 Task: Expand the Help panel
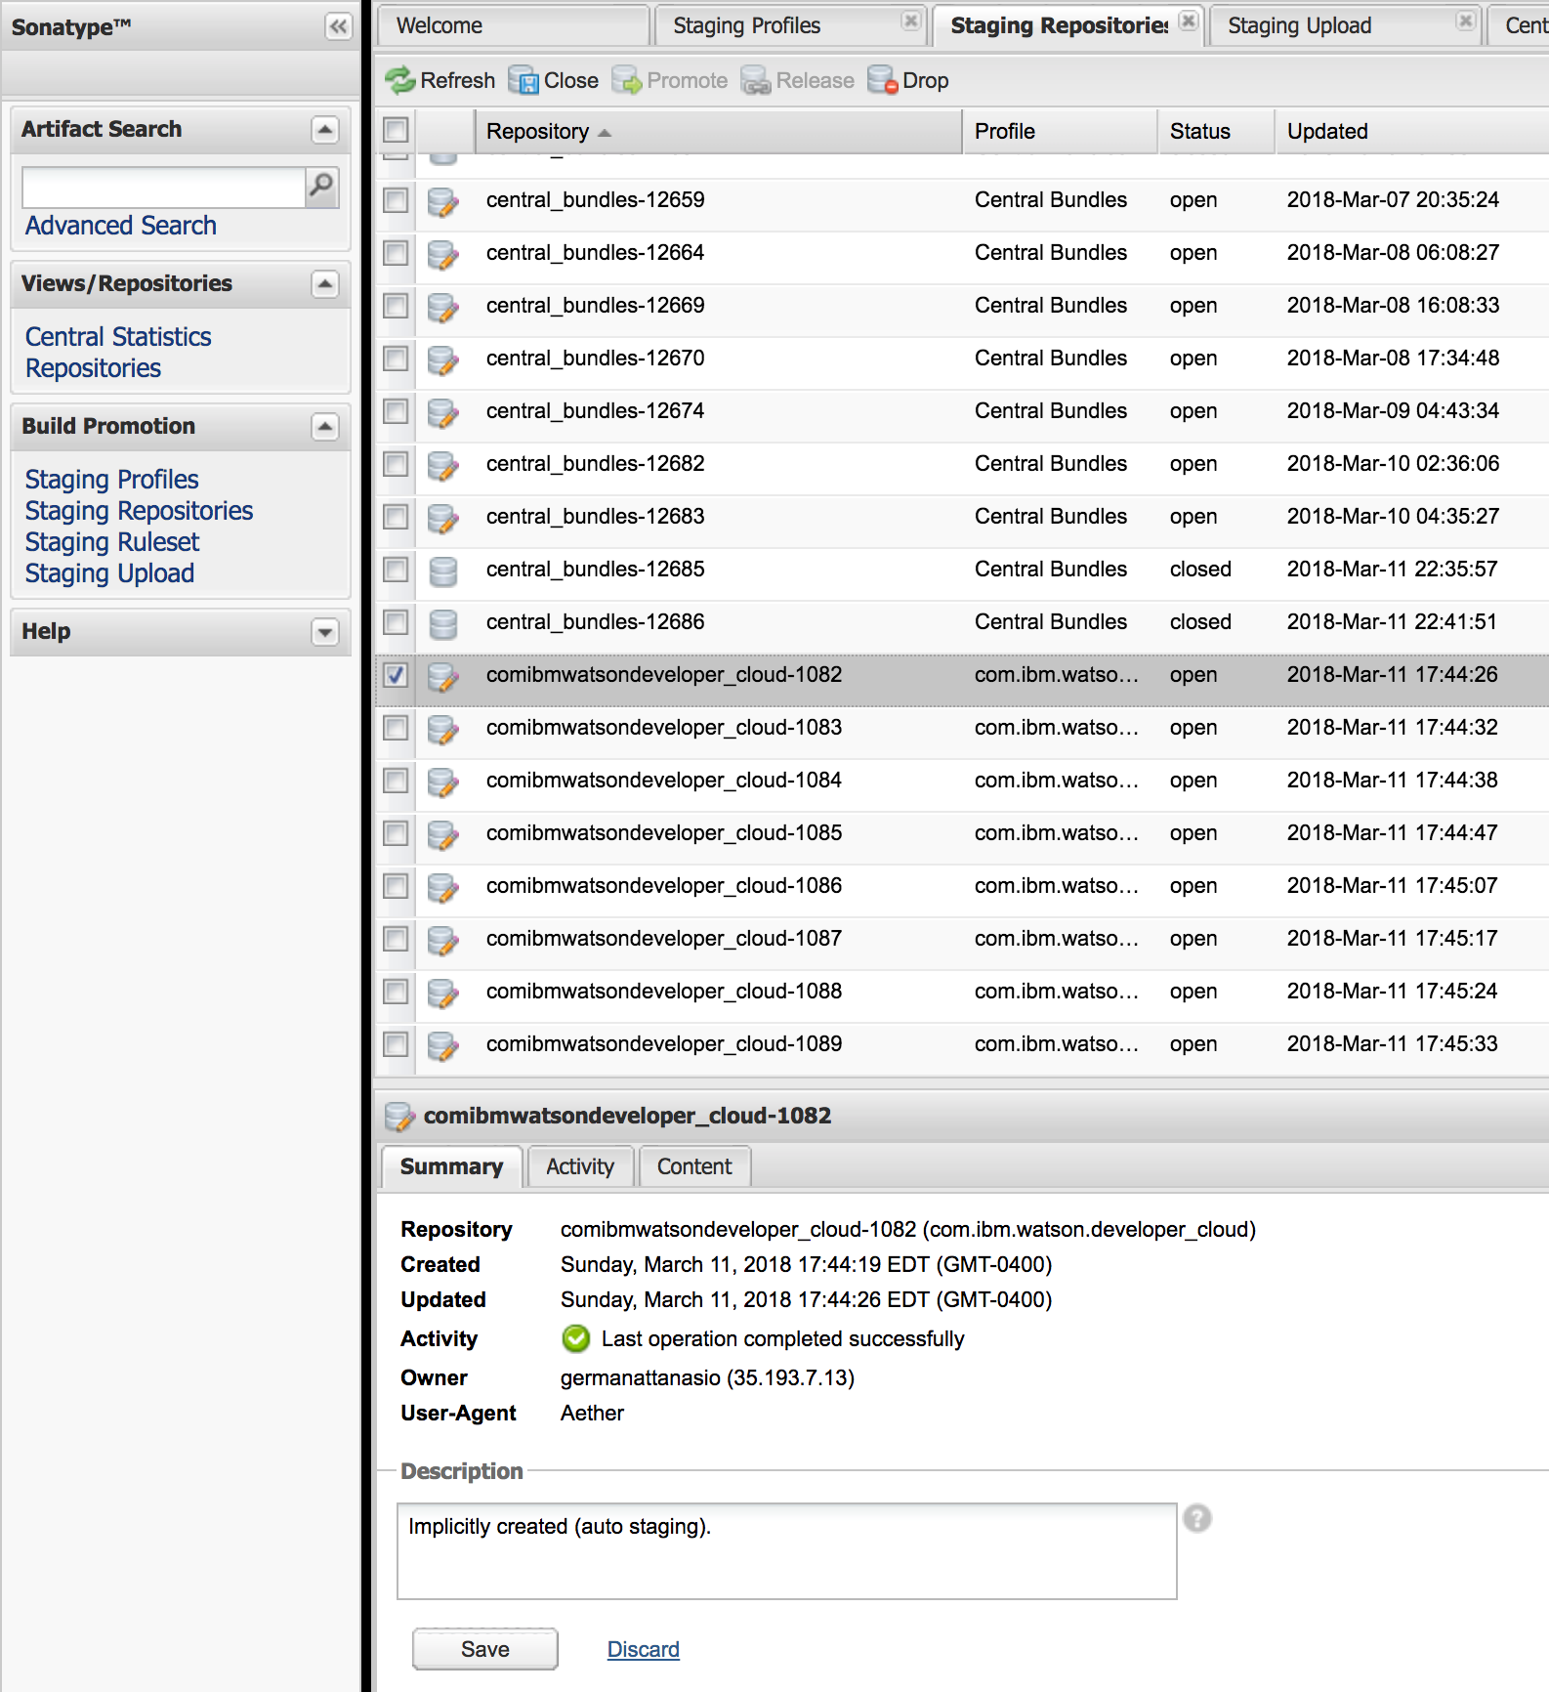pos(325,631)
